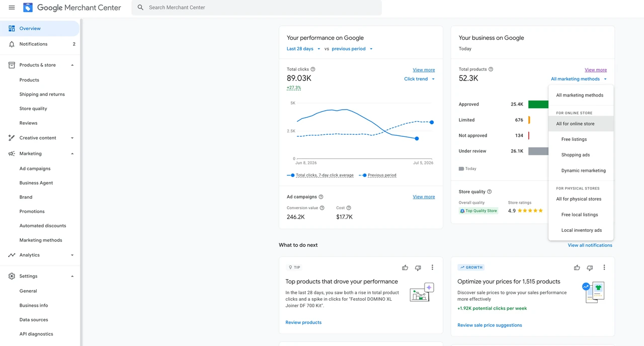Click Review products link
This screenshot has height=346, width=644.
tap(303, 322)
